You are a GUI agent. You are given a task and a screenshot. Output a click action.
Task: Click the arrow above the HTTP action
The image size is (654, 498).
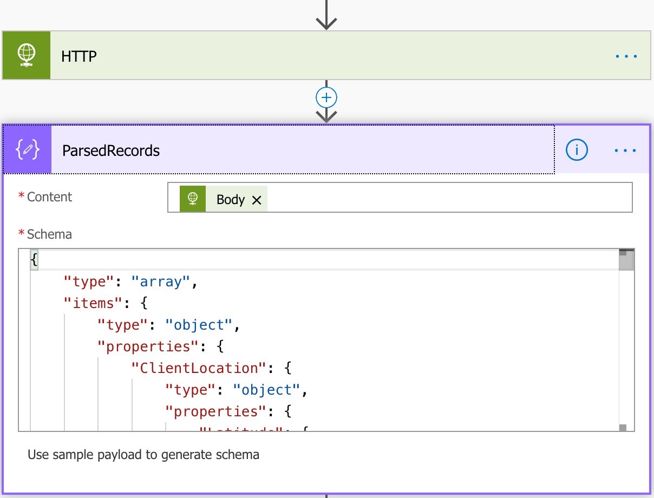[x=326, y=15]
